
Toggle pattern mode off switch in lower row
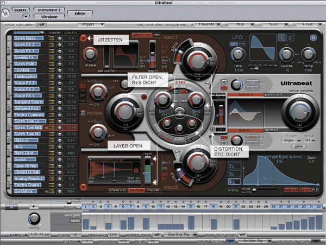[x=157, y=235]
